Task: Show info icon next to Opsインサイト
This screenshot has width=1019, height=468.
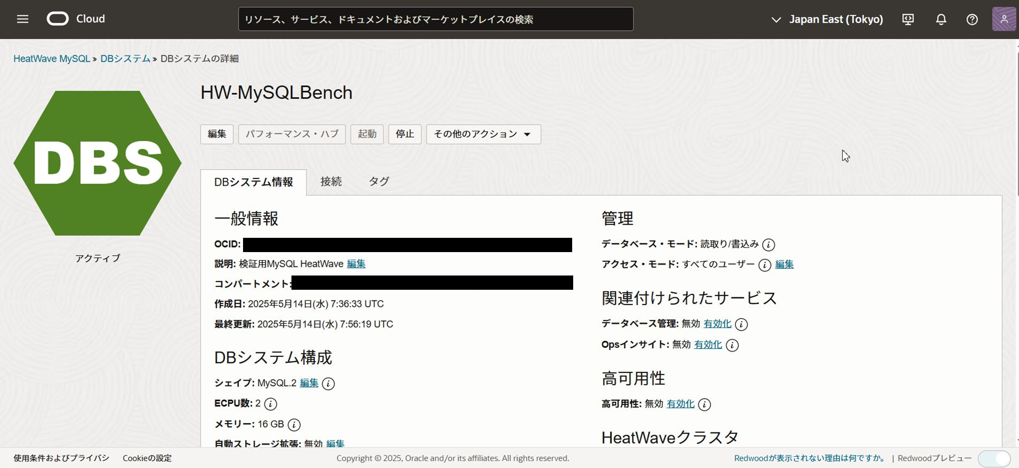Action: (732, 345)
